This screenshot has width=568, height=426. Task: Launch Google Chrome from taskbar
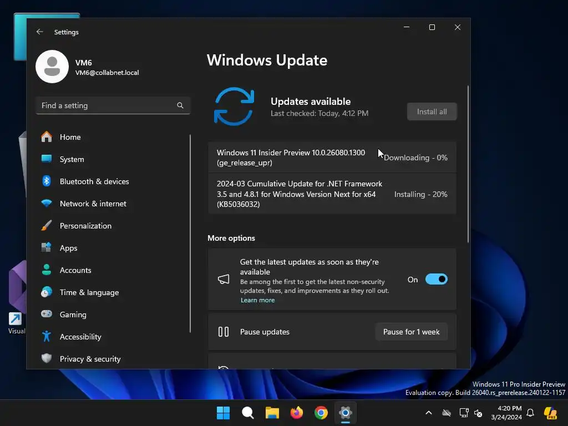coord(321,413)
